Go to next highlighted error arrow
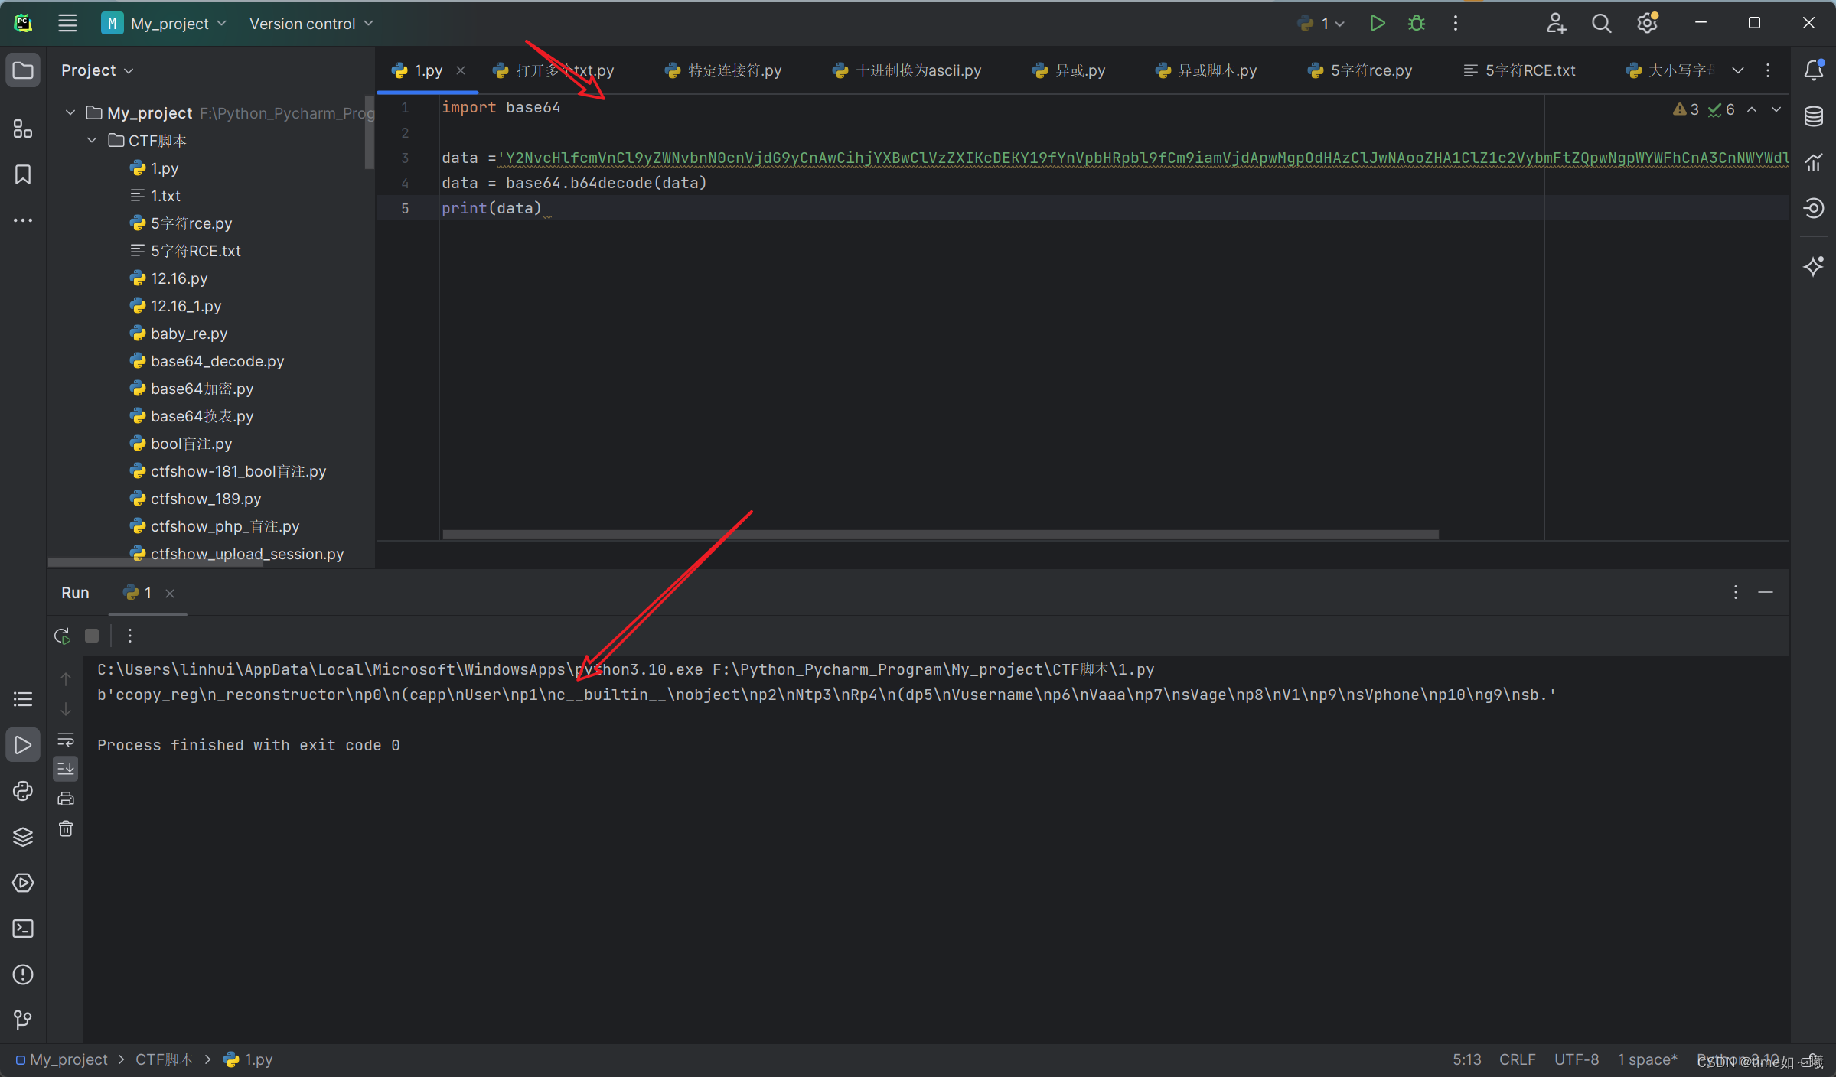Screen dimensions: 1836x1077 [1776, 109]
